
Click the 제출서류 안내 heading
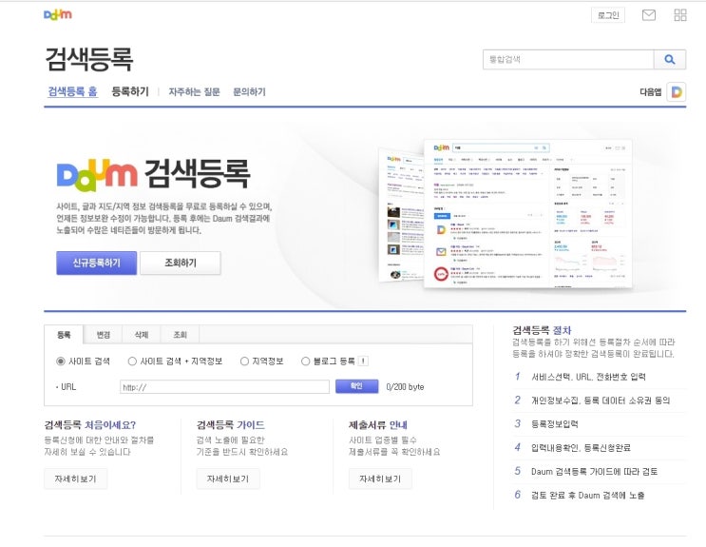point(378,425)
